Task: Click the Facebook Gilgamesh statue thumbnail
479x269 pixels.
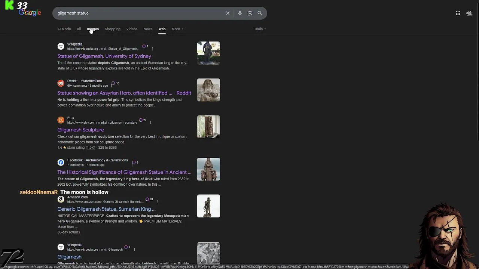Action: click(208, 169)
